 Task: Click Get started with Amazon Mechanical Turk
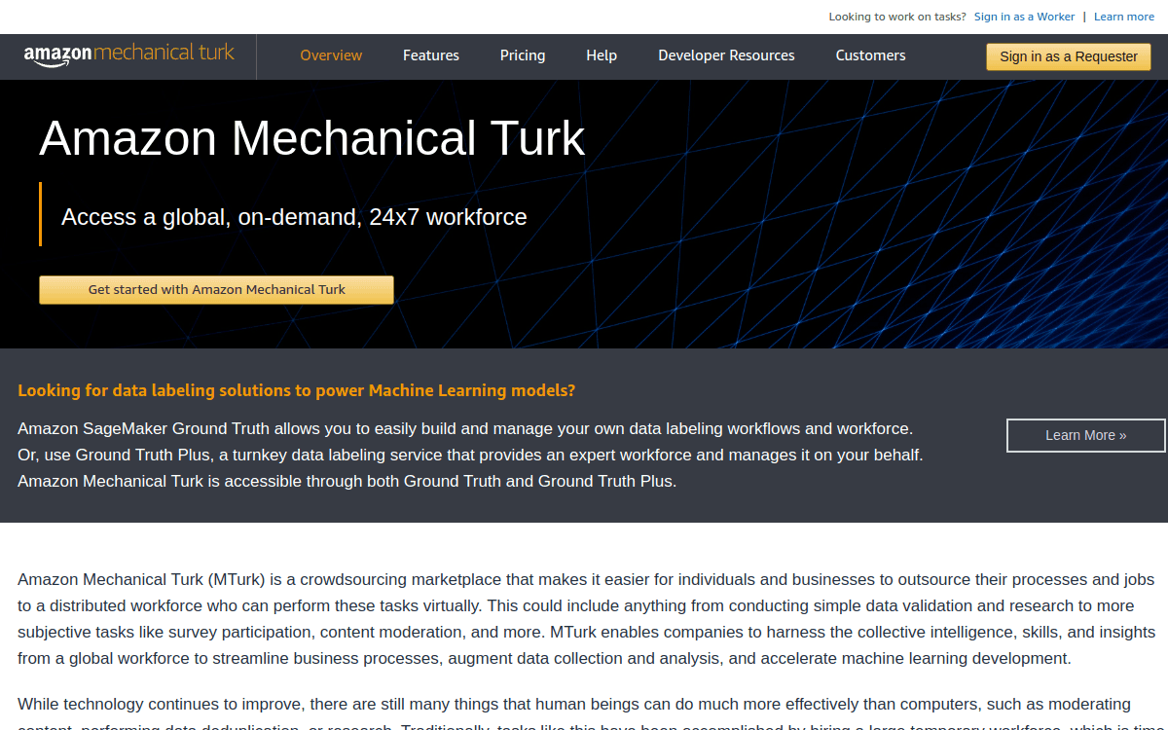[216, 289]
